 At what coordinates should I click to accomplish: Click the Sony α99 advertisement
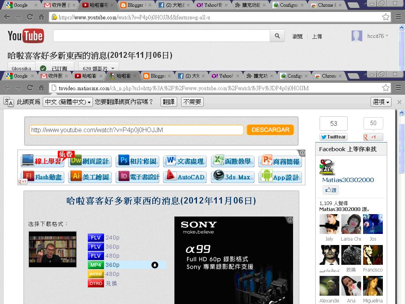pyautogui.click(x=234, y=260)
